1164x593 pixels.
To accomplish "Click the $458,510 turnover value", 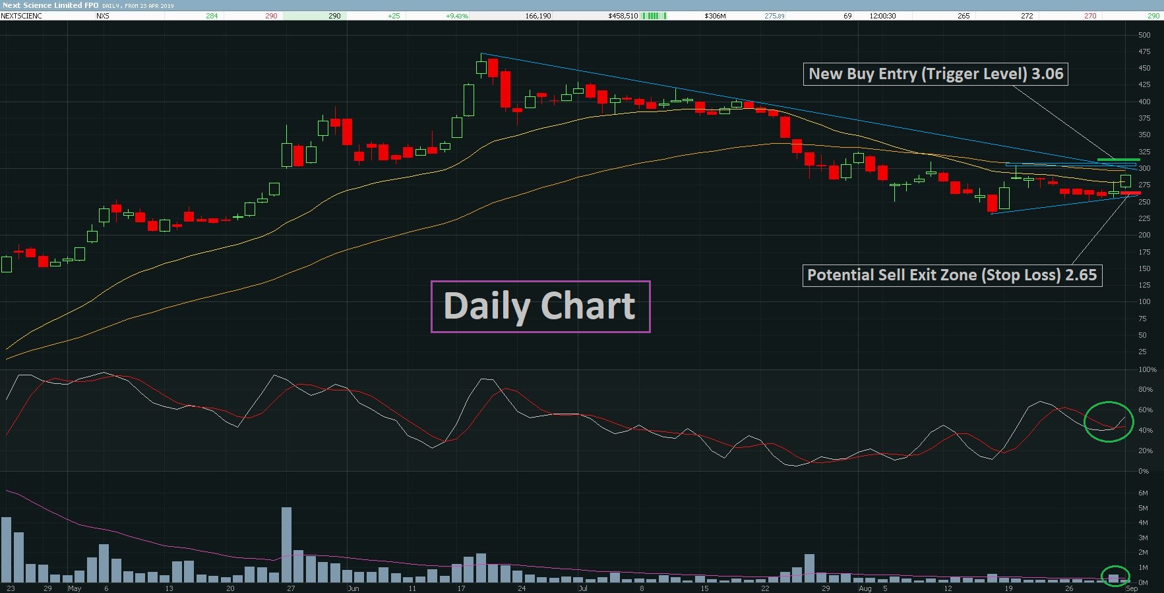I will 623,16.
